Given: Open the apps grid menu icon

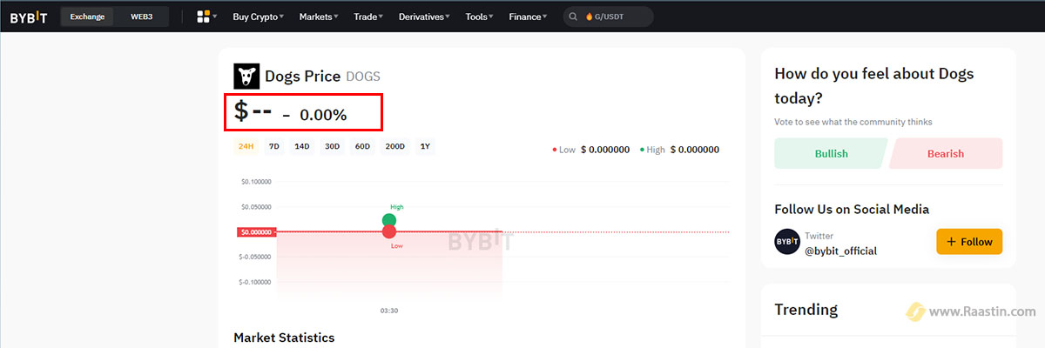Looking at the screenshot, I should click(x=204, y=17).
